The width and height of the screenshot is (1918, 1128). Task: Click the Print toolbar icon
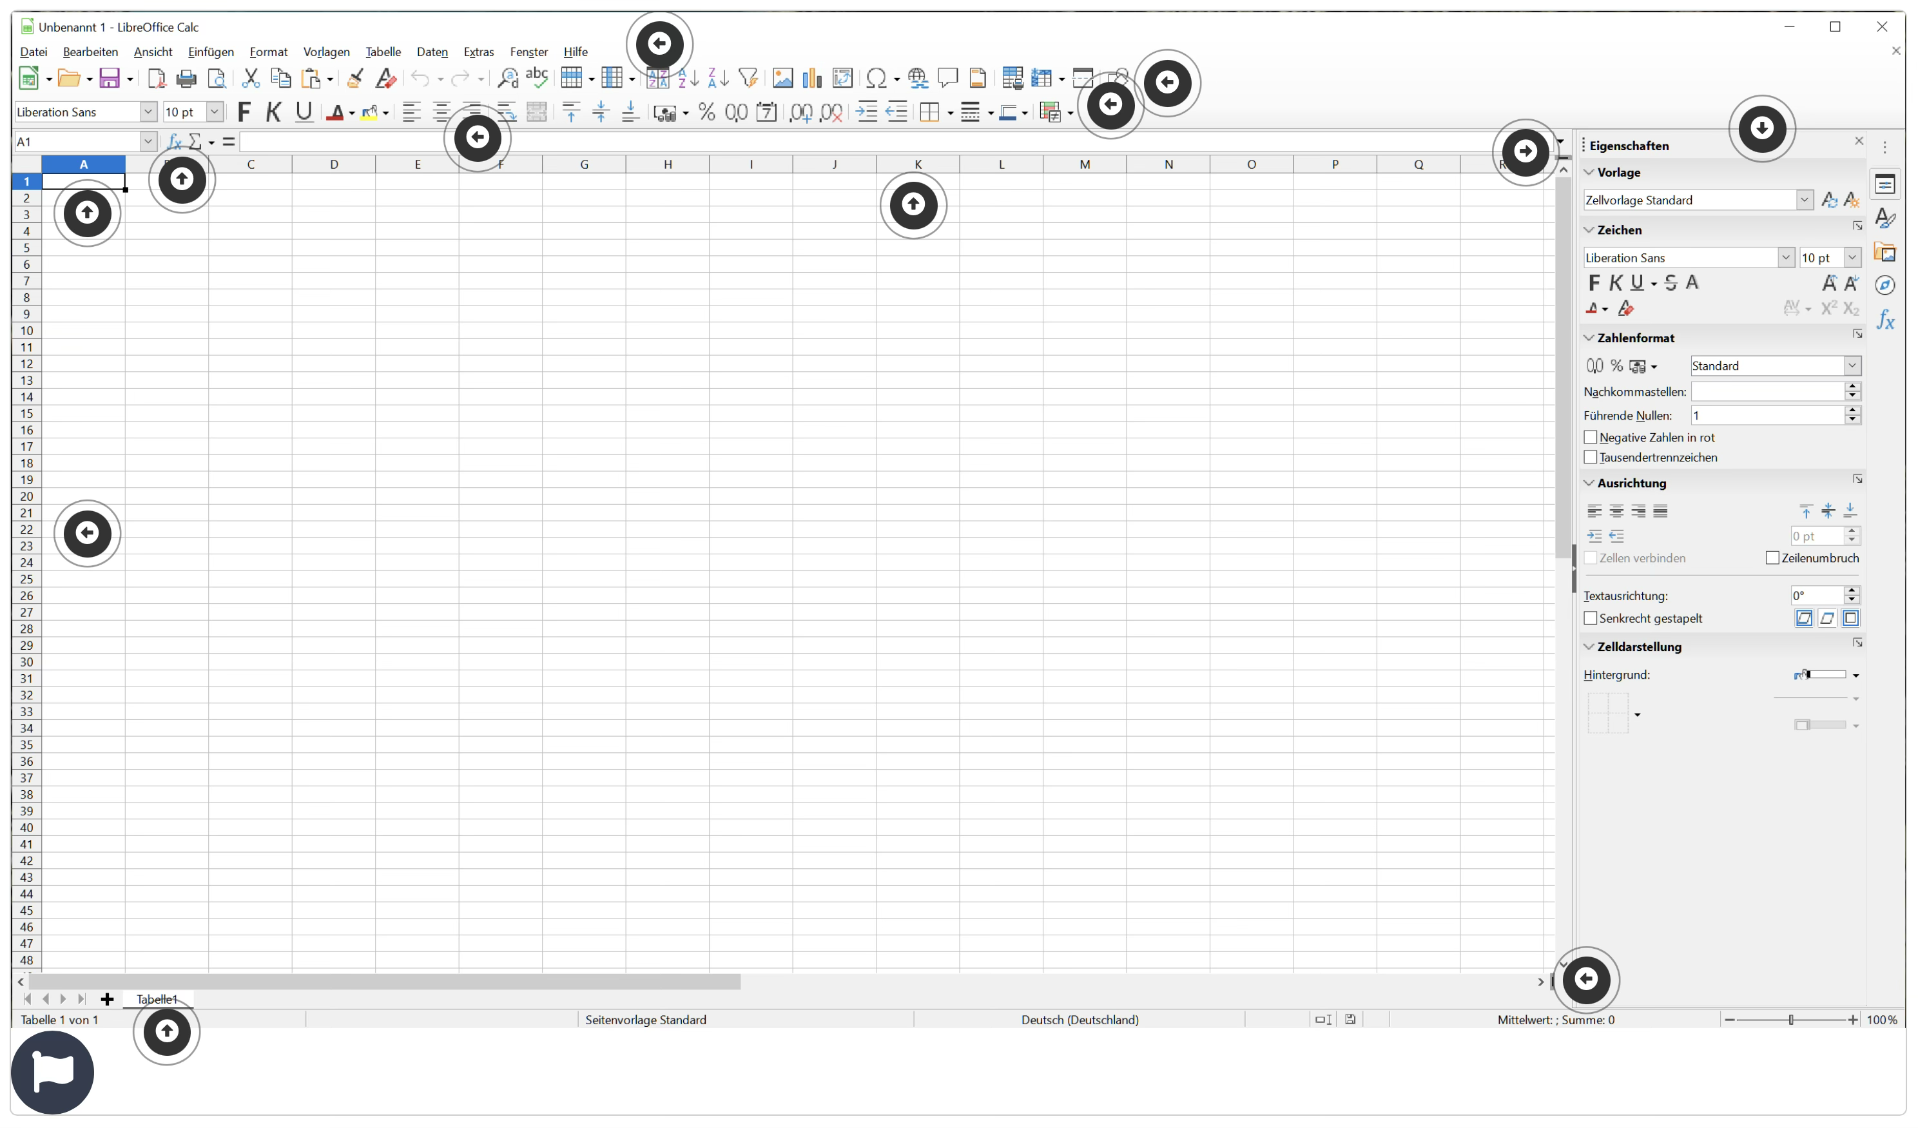[x=186, y=79]
